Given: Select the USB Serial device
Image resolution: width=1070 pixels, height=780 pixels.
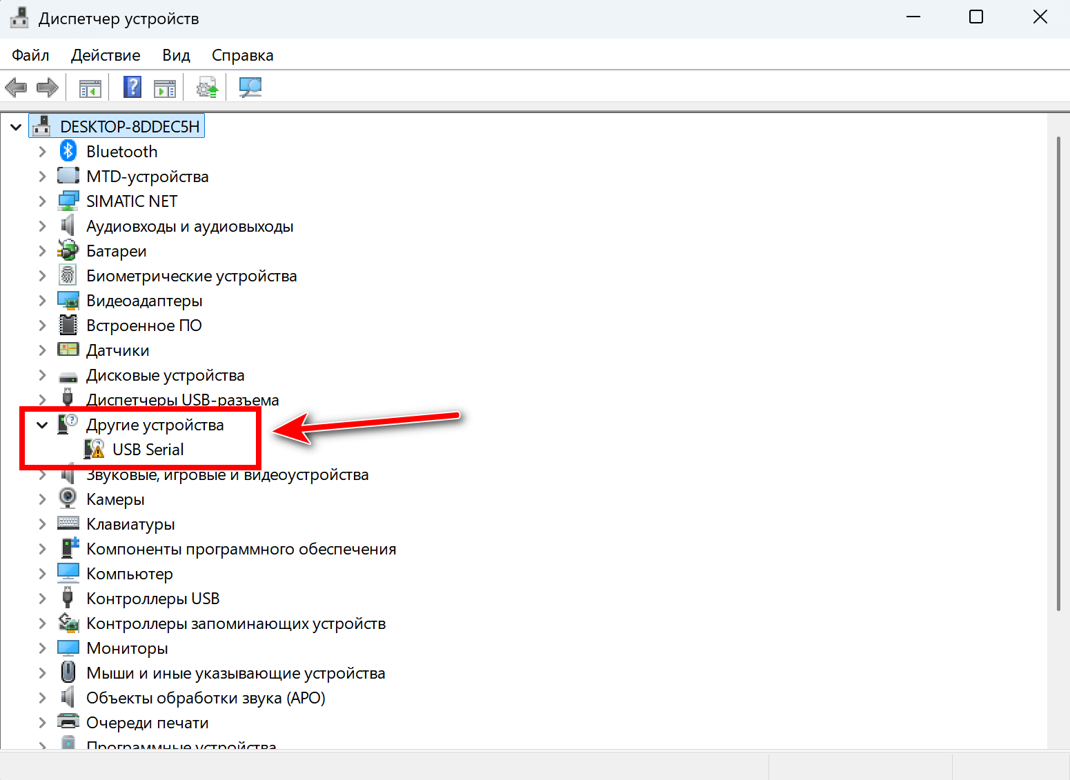Looking at the screenshot, I should click(148, 449).
